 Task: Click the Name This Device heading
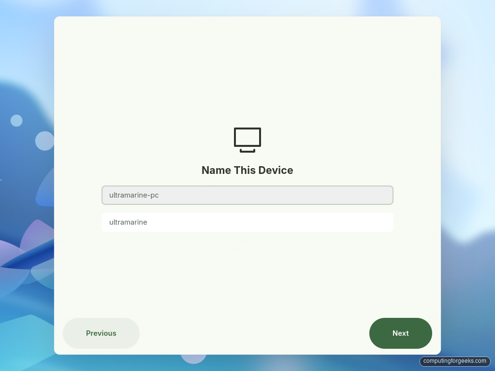tap(247, 171)
